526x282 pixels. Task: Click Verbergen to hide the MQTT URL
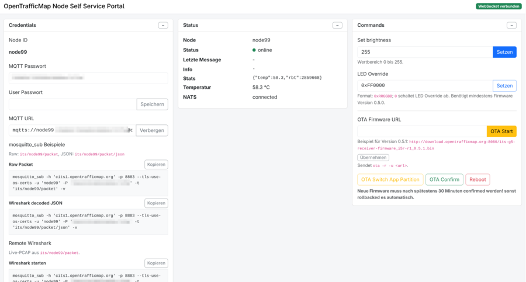[x=152, y=130]
